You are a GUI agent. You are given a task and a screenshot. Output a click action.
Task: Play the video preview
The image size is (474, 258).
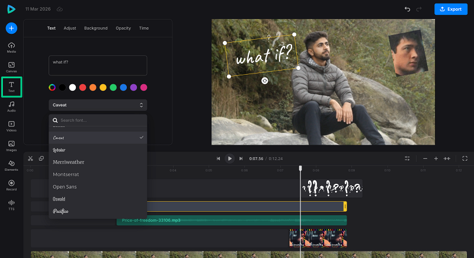click(x=230, y=158)
